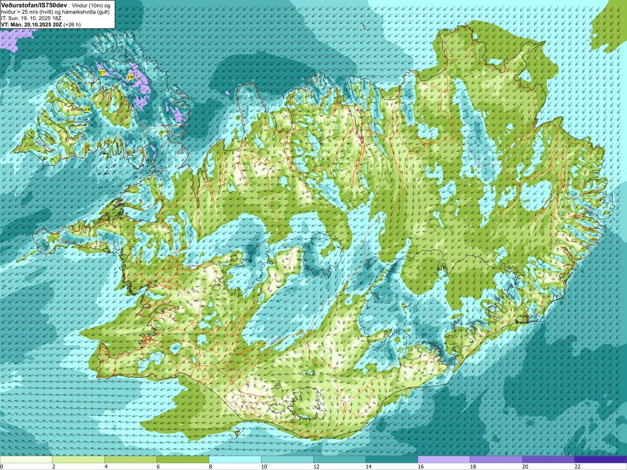This screenshot has width=627, height=470.
Task: Select the light green 2–4 m/s legend swatch
Action: point(78,460)
